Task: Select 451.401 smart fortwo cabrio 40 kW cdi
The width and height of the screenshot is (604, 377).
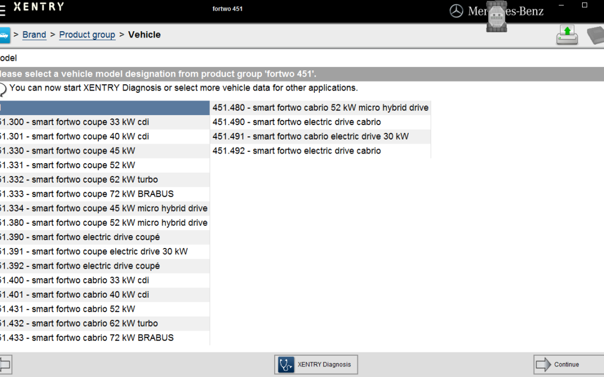Action: click(x=105, y=295)
